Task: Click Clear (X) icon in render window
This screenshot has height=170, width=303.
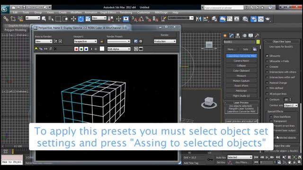Action: (55, 49)
